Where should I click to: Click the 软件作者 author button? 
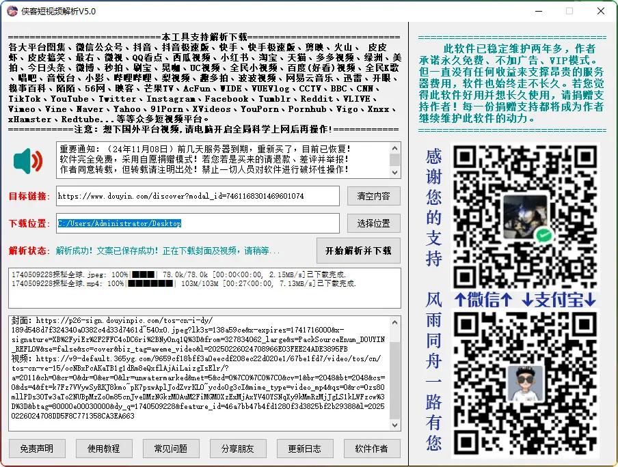point(371,449)
